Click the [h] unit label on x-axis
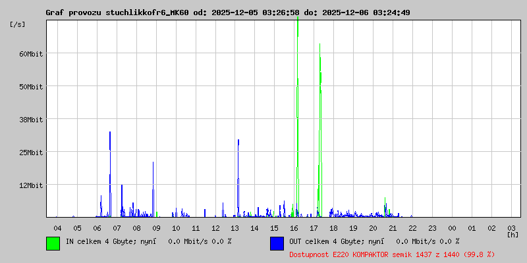 [x=513, y=234]
